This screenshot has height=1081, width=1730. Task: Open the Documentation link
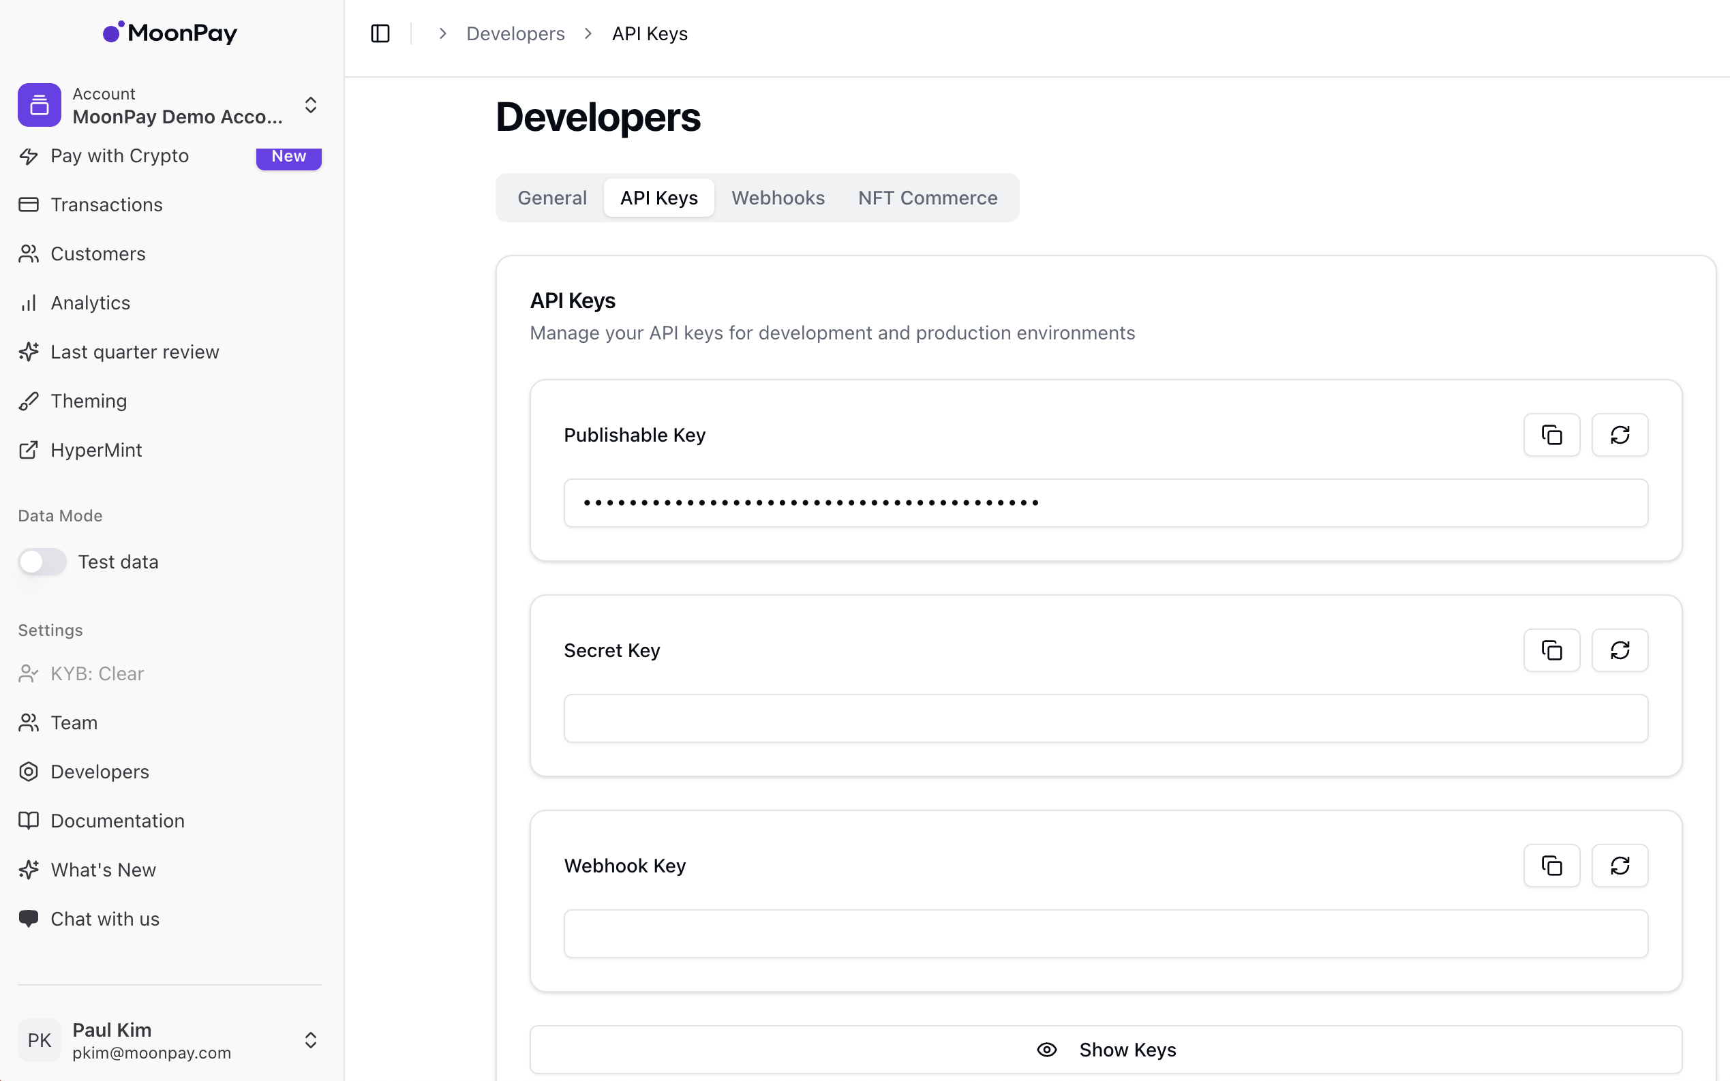pos(117,821)
